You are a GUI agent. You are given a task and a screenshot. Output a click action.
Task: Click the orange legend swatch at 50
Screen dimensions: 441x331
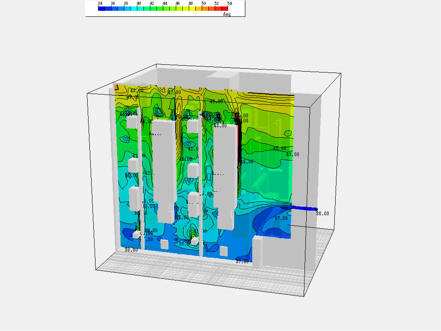(x=204, y=8)
